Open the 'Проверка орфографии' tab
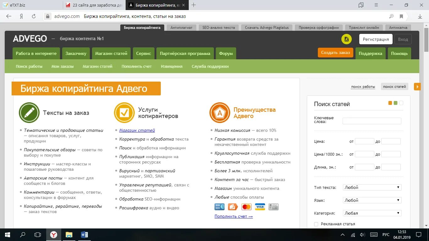Image resolution: width=429 pixels, height=241 pixels. click(x=319, y=28)
